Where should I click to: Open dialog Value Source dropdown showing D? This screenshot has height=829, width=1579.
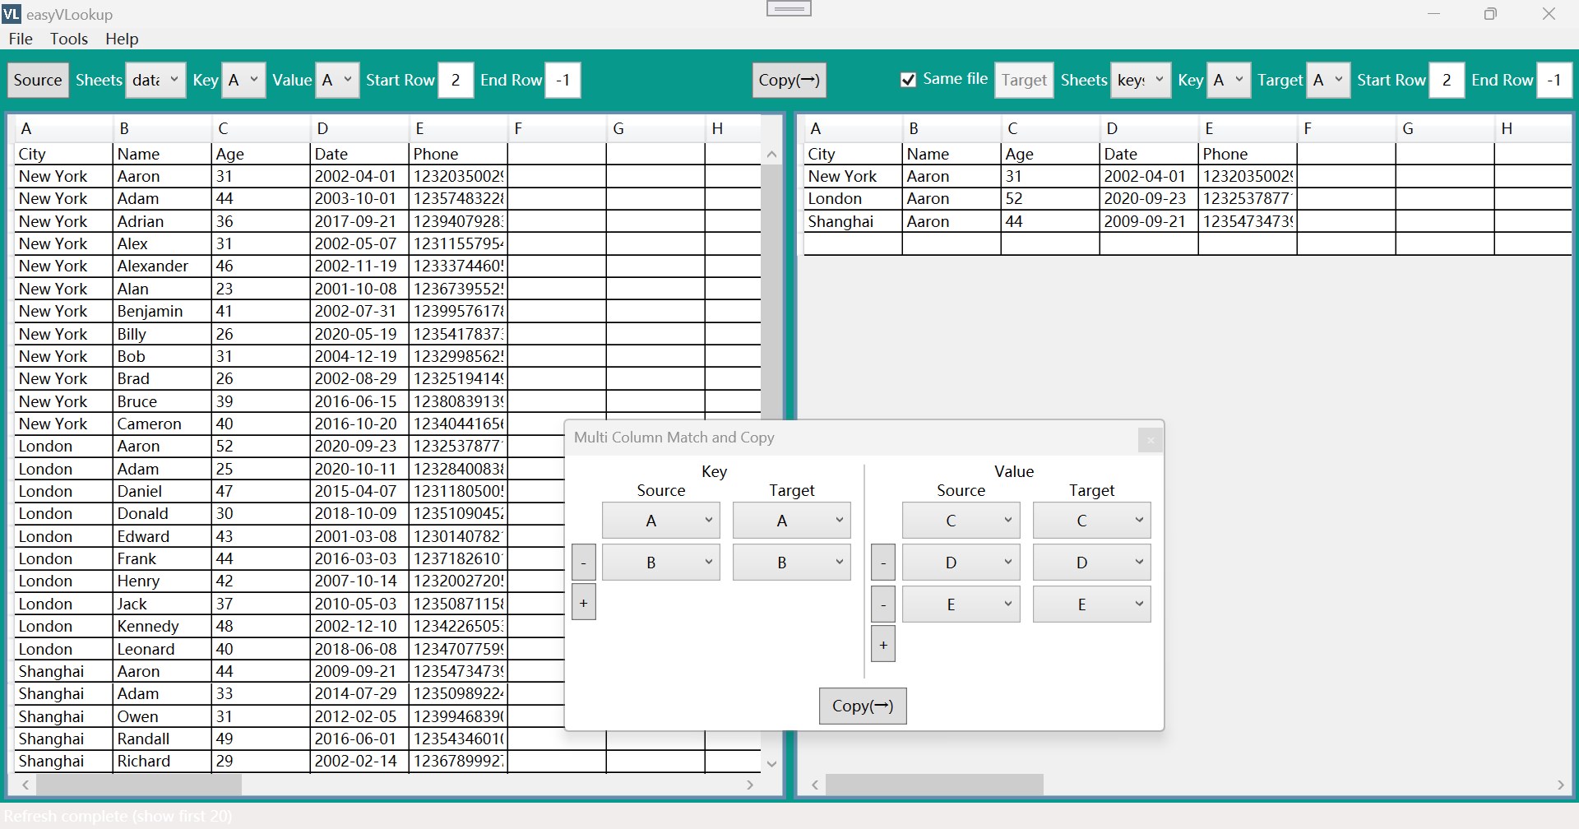click(961, 563)
